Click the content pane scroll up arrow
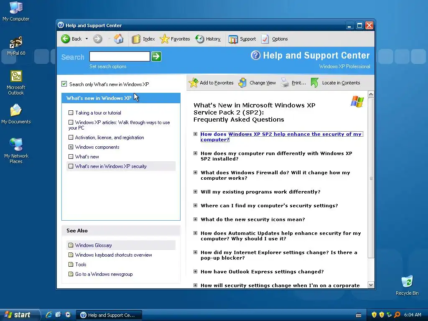 (x=371, y=94)
